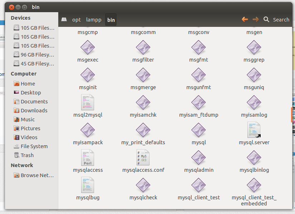Select the mysqlaccess.conf file icon
Image resolution: width=295 pixels, height=214 pixels.
click(x=143, y=157)
